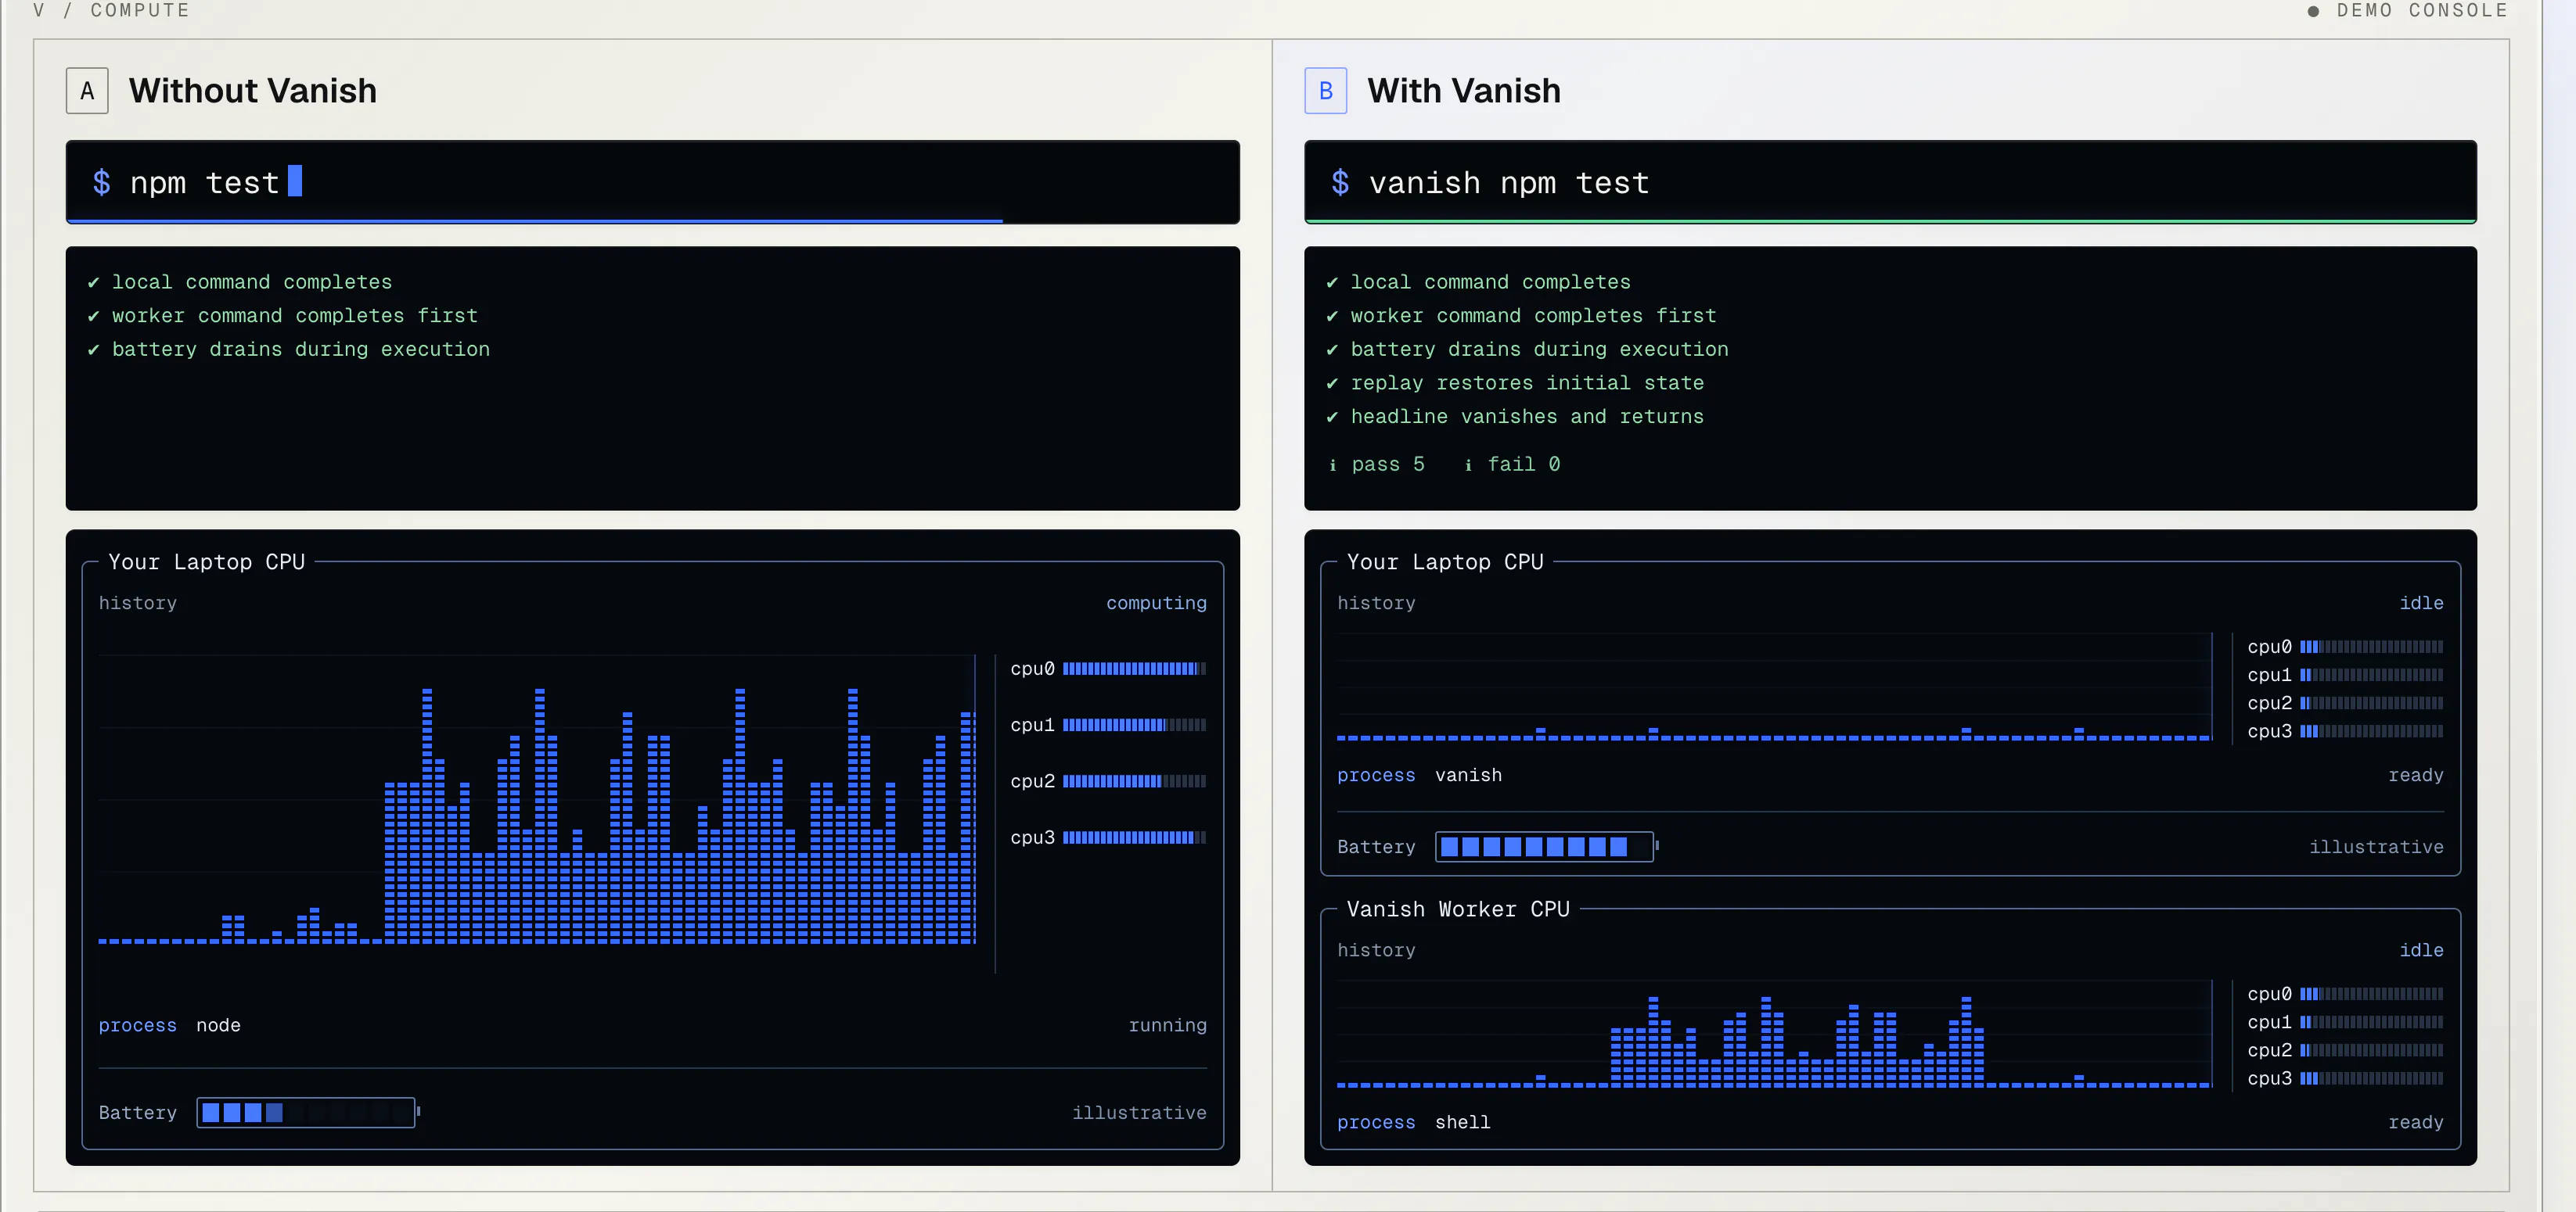Click the Vanish Worker CPU history chart
Screen dimensions: 2576x1212
1774,1035
